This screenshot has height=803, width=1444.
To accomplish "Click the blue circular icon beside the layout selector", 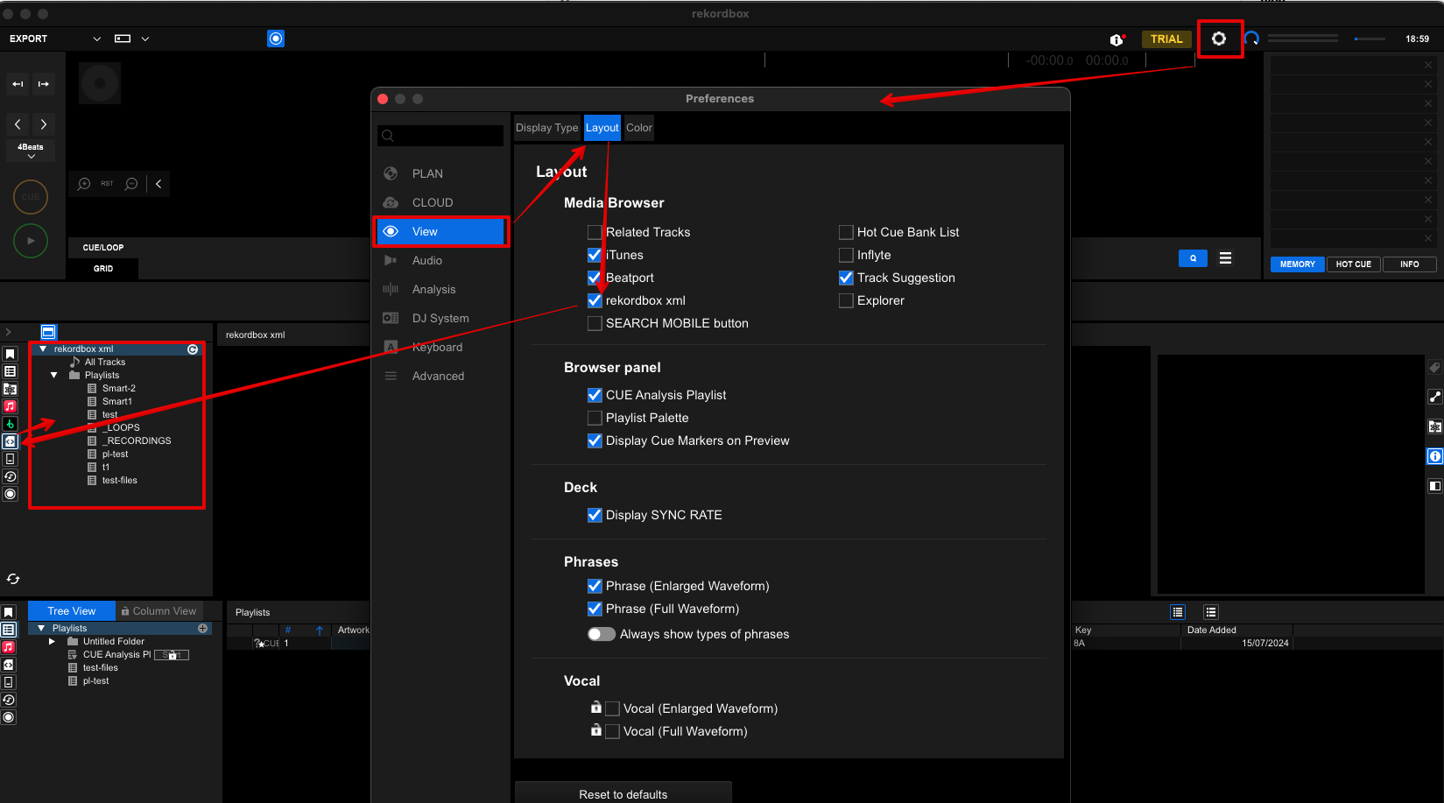I will click(x=276, y=39).
